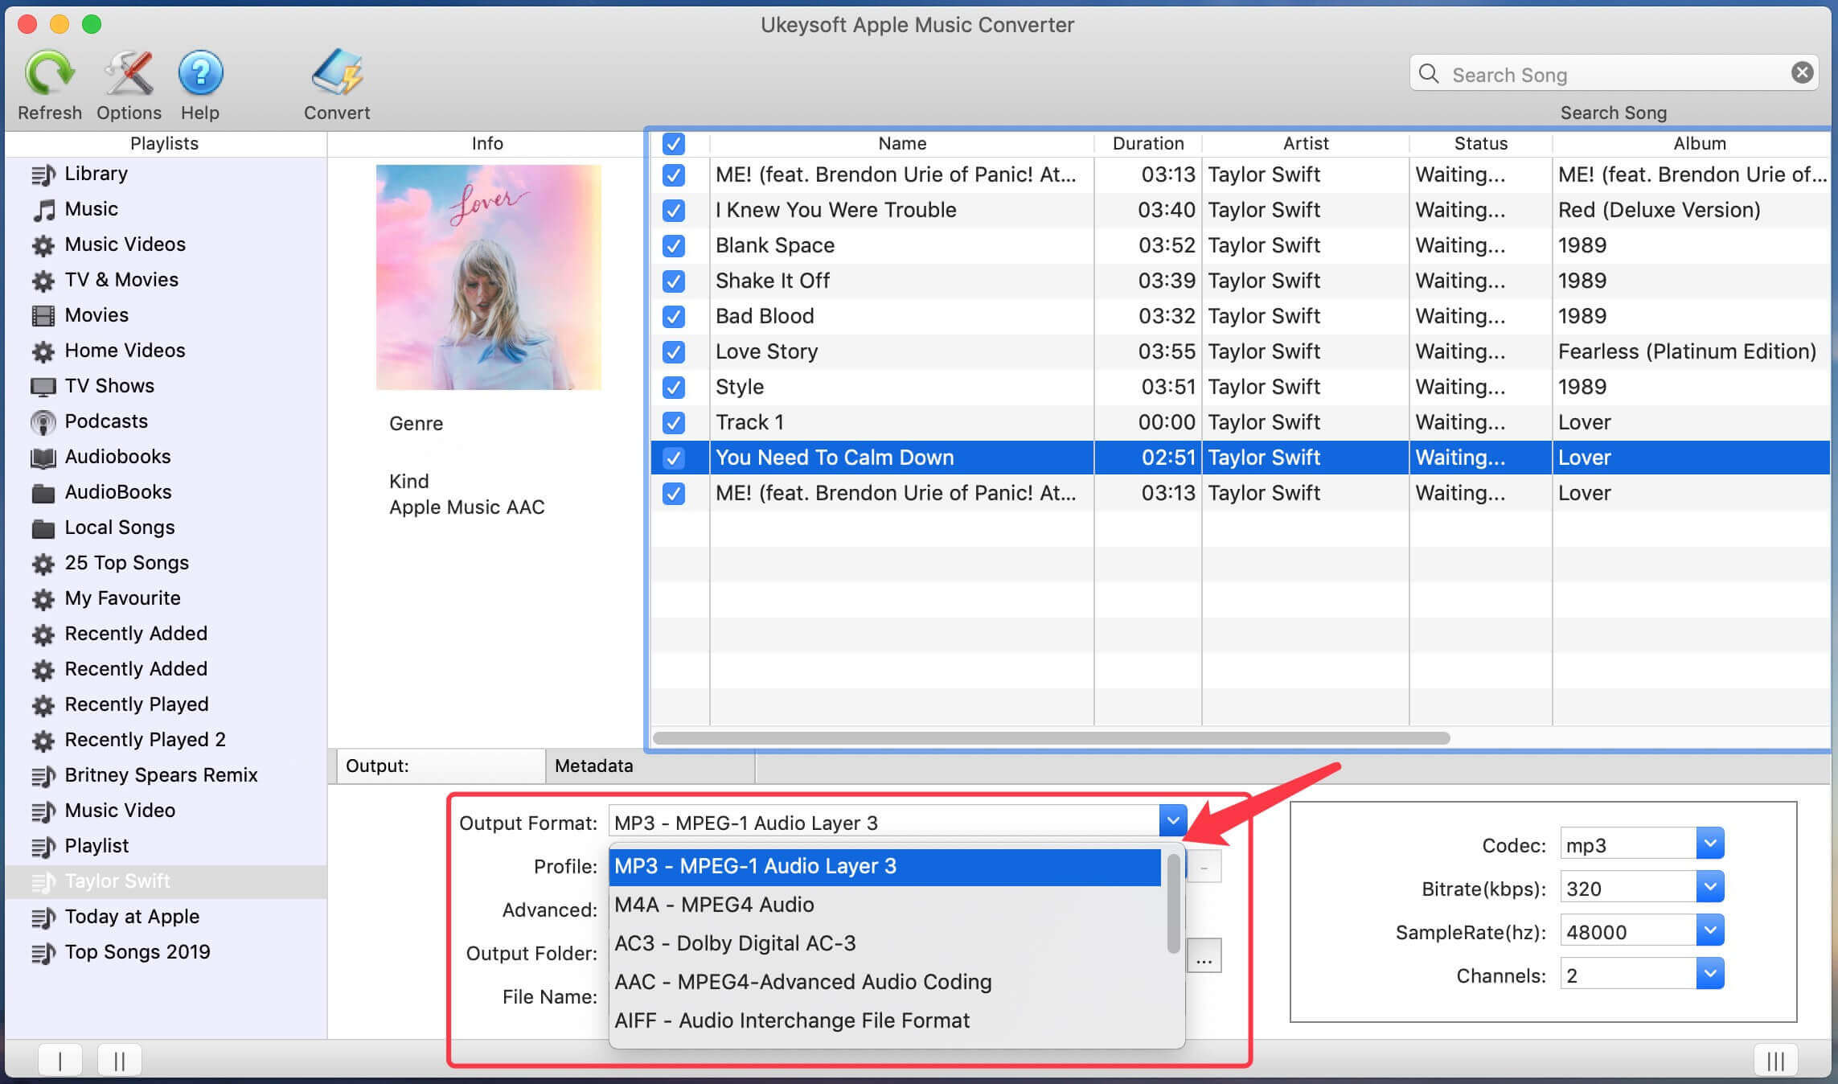The height and width of the screenshot is (1084, 1838).
Task: Enable checkbox for Track 1 song
Action: 675,422
